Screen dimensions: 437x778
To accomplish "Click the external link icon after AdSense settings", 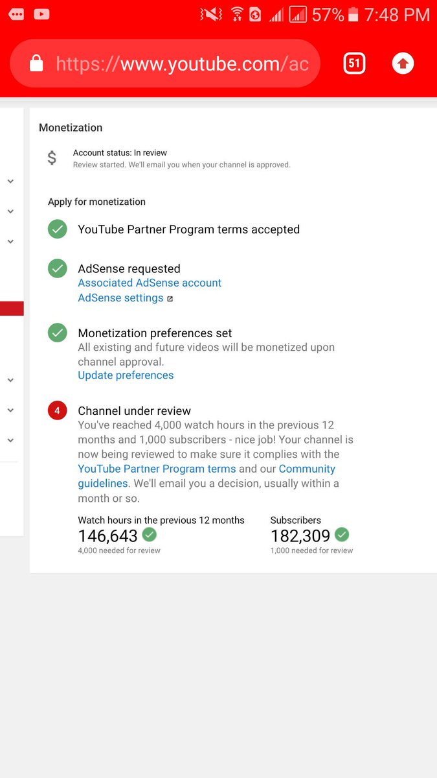I will (x=170, y=299).
